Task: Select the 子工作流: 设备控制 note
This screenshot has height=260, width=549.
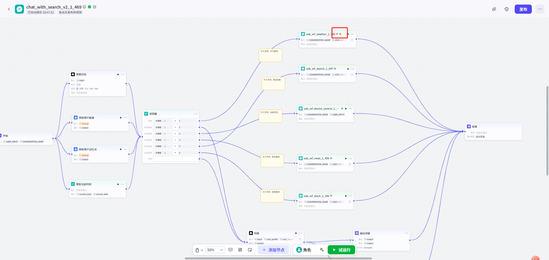Action: tap(270, 116)
